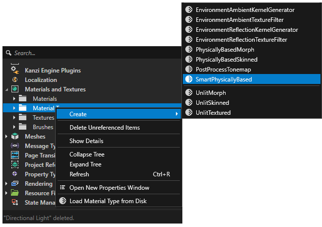Click the PostProcessTonemap material type icon
322x227 pixels.
tap(189, 69)
